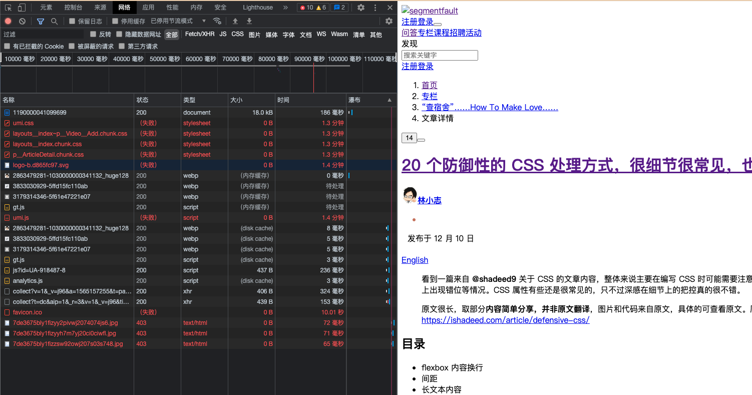Click the English link on the article
752x395 pixels.
point(415,260)
